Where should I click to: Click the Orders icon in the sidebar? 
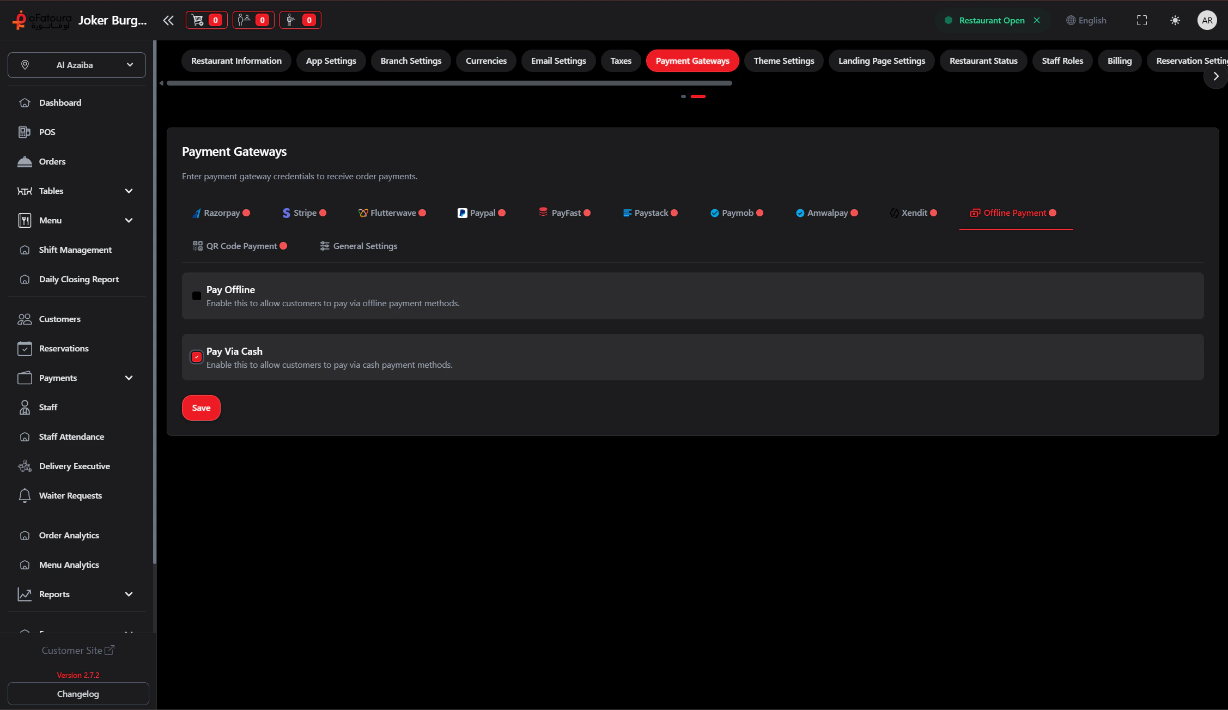point(25,161)
